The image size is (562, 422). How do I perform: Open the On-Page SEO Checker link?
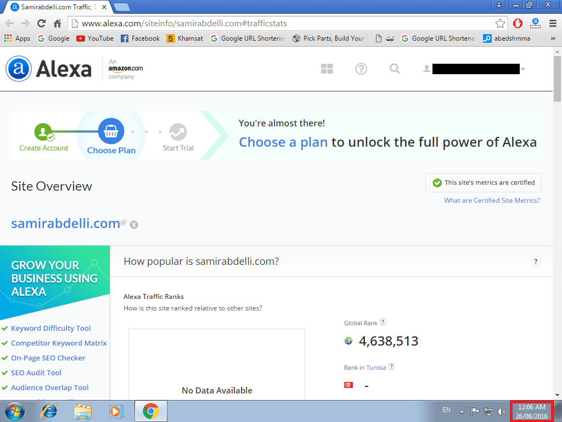pos(48,358)
